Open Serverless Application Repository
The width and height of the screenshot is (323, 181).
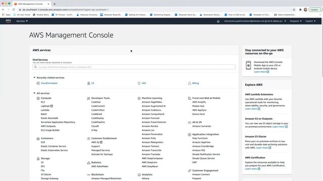click(x=58, y=122)
